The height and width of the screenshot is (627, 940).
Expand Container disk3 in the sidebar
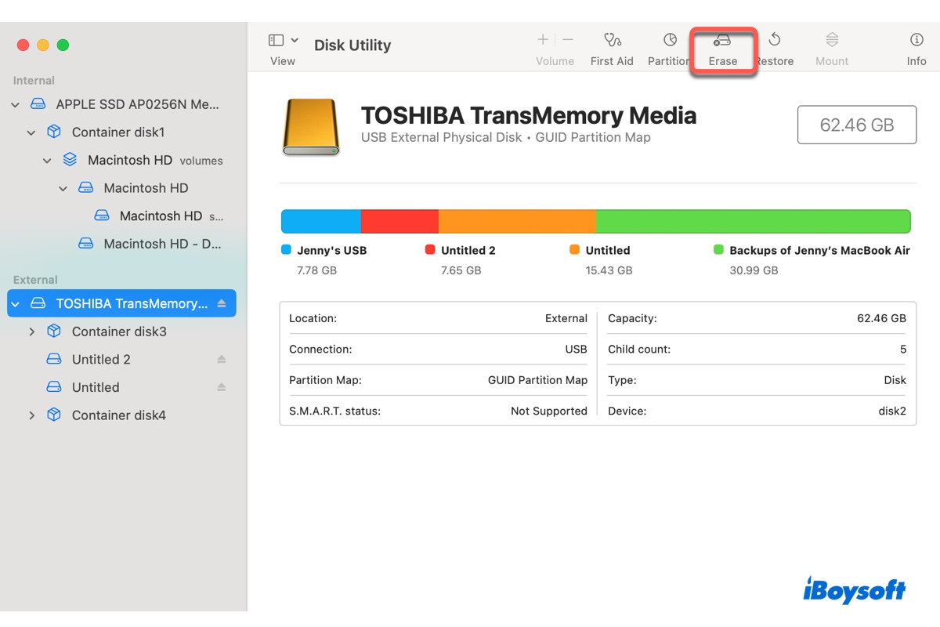coord(31,331)
